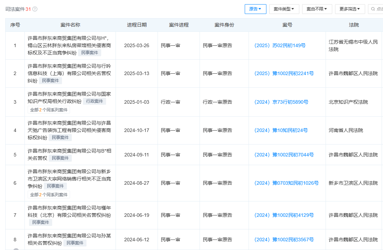
Task: Expand the 案件类型 dropdown
Action: [284, 9]
